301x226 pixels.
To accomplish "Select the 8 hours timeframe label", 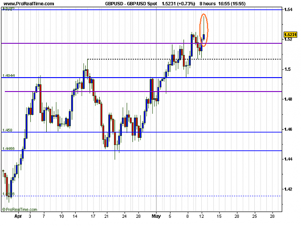I will [x=208, y=3].
